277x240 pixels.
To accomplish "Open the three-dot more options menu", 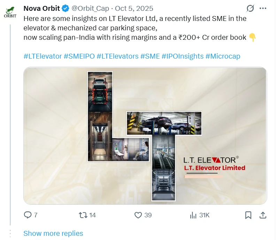I will [263, 8].
